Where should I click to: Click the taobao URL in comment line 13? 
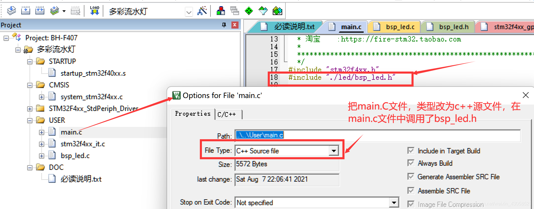click(401, 39)
